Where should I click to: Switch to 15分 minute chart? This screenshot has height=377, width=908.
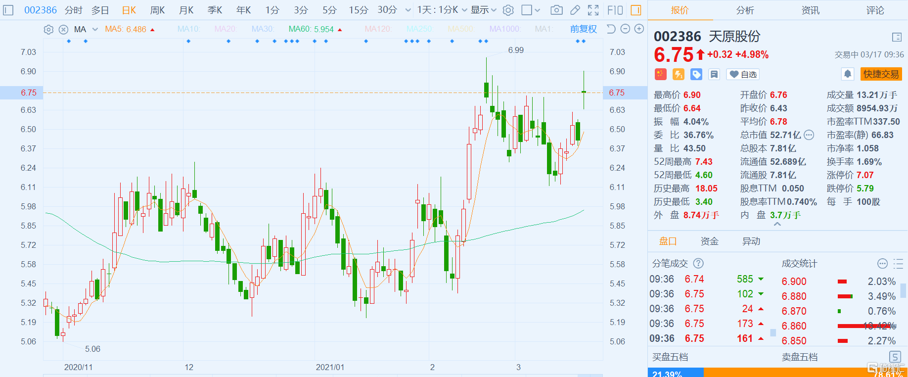point(359,10)
